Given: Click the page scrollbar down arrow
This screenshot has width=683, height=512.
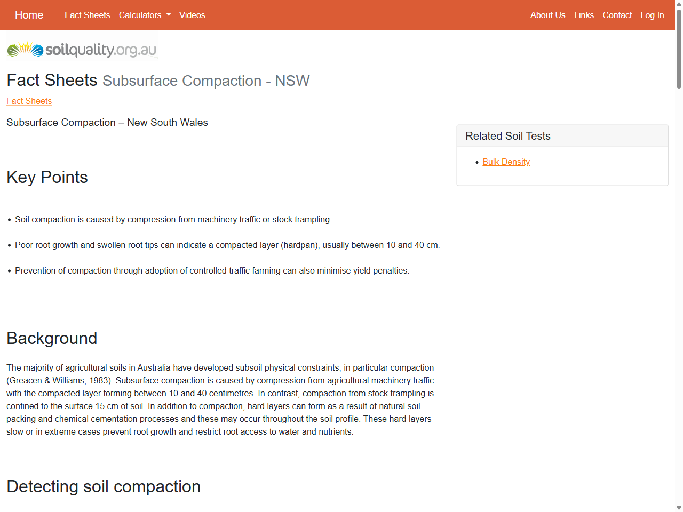Looking at the screenshot, I should pyautogui.click(x=678, y=508).
